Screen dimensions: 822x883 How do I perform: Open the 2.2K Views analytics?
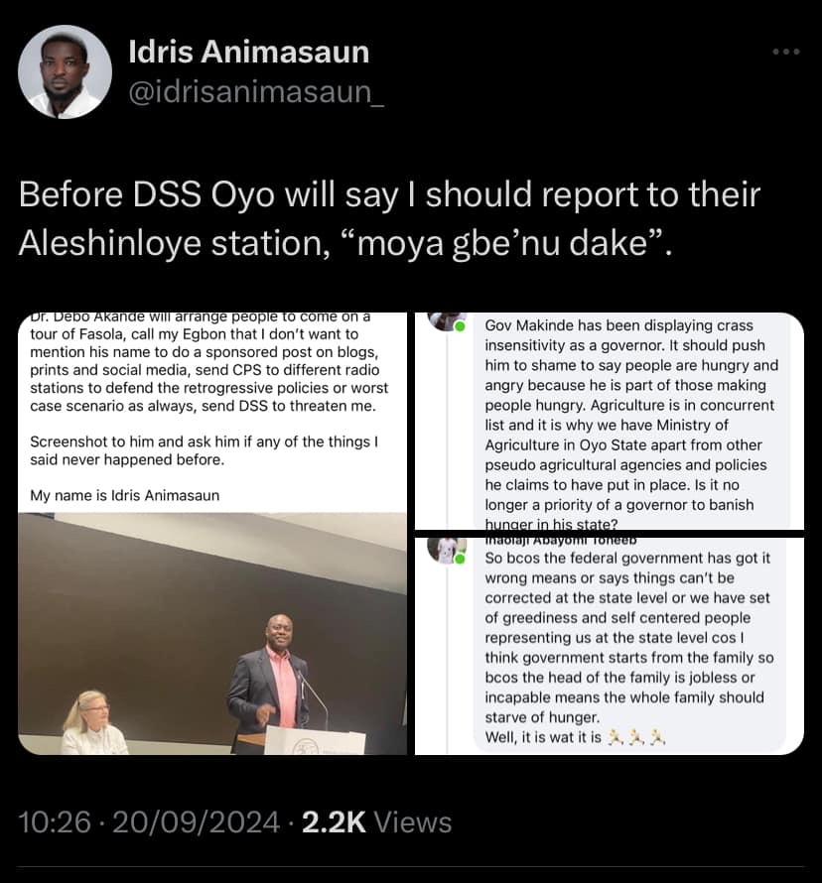click(377, 822)
